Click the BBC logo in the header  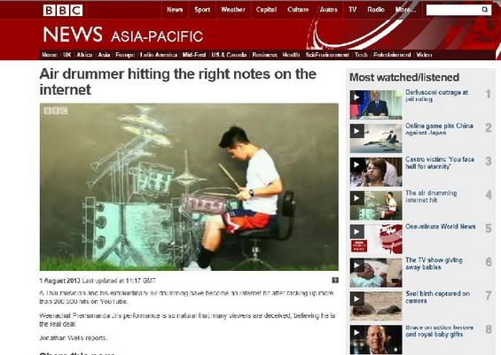(63, 11)
